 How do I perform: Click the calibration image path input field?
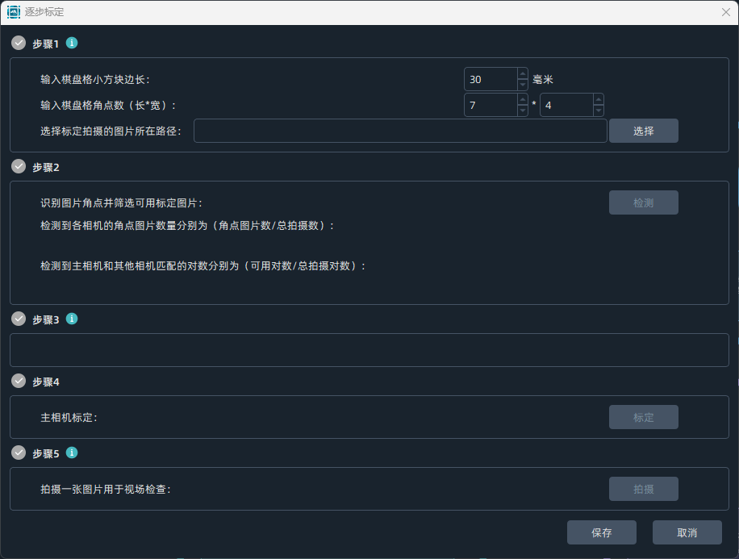pos(399,131)
